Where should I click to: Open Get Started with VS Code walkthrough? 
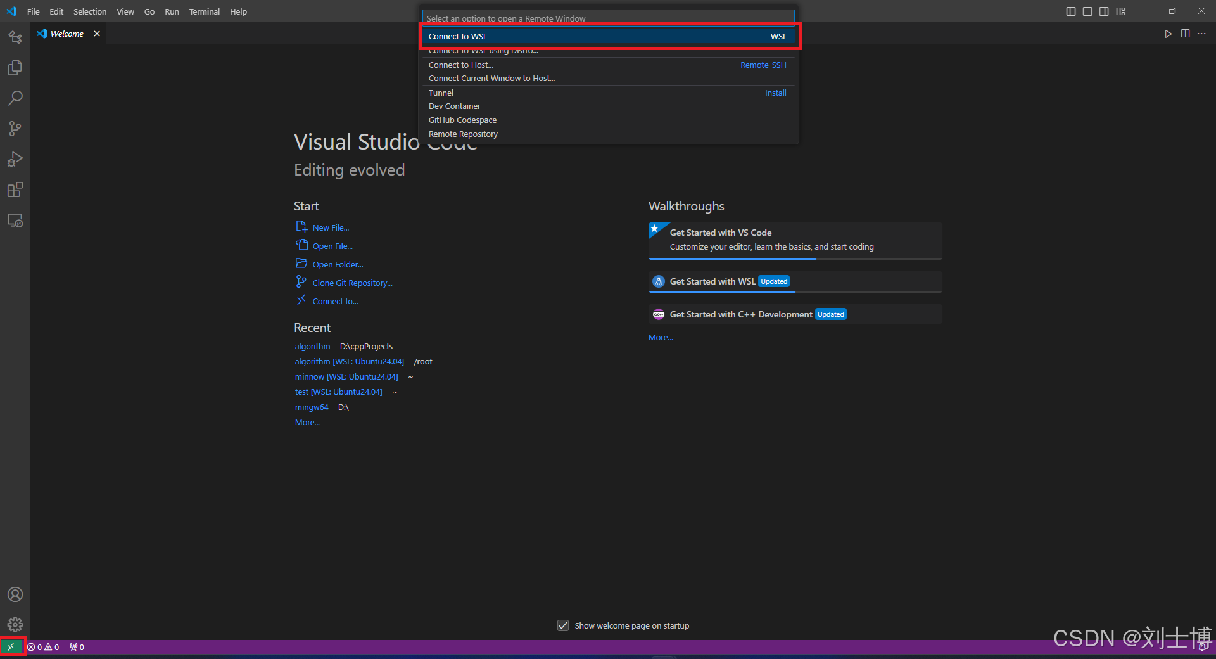(x=795, y=240)
